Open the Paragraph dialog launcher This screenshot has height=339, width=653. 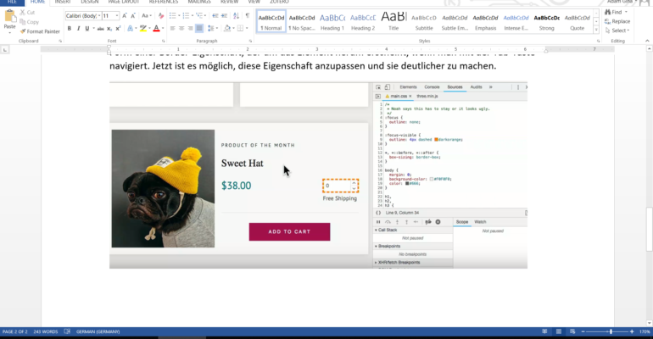pyautogui.click(x=250, y=42)
